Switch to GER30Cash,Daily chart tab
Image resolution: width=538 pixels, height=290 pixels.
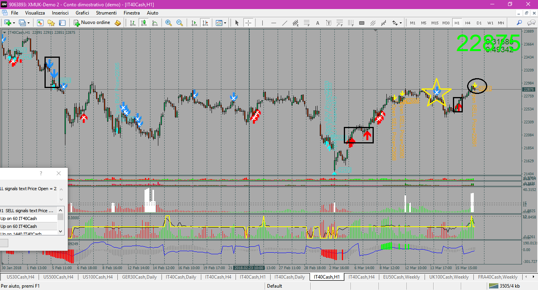coord(139,277)
